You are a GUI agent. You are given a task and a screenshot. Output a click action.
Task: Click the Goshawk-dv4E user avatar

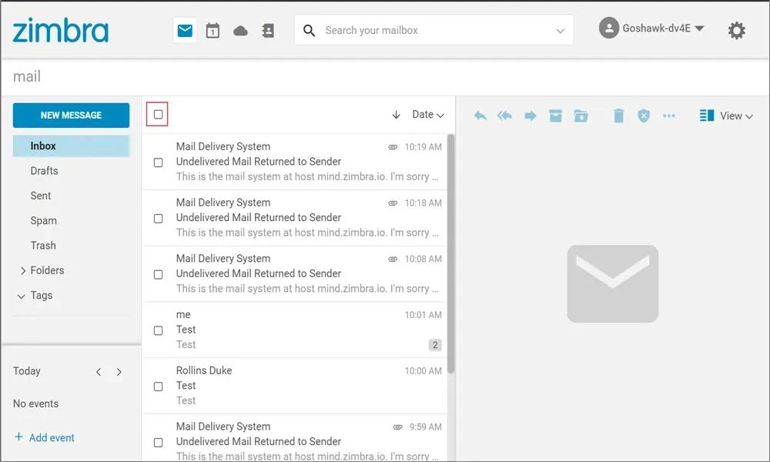608,28
